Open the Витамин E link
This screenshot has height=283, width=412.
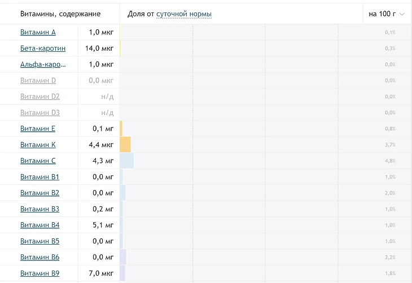coord(38,129)
